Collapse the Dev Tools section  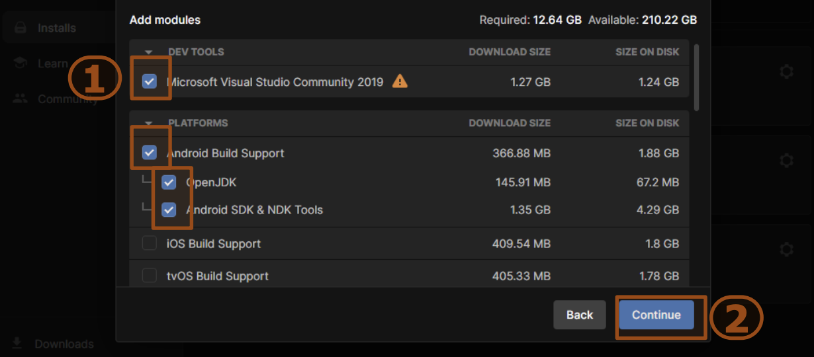148,52
